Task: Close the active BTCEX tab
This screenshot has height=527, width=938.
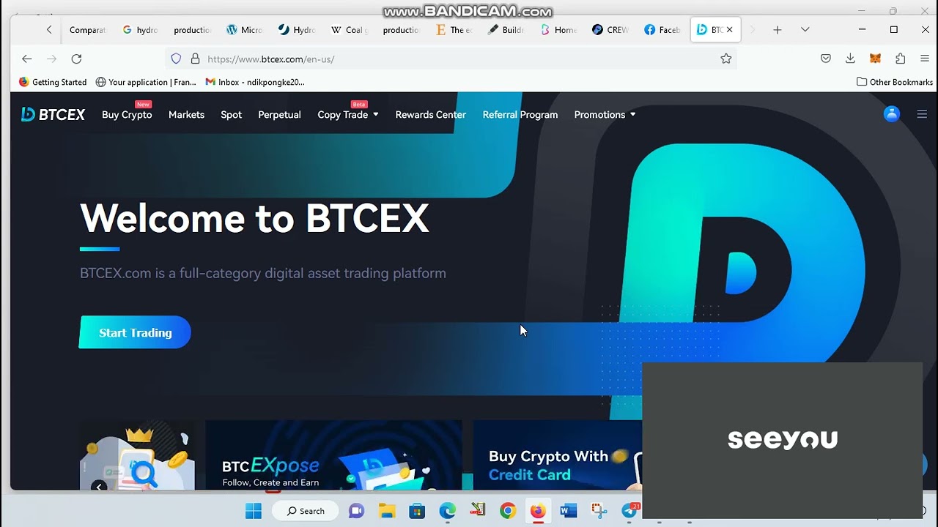Action: (x=729, y=30)
